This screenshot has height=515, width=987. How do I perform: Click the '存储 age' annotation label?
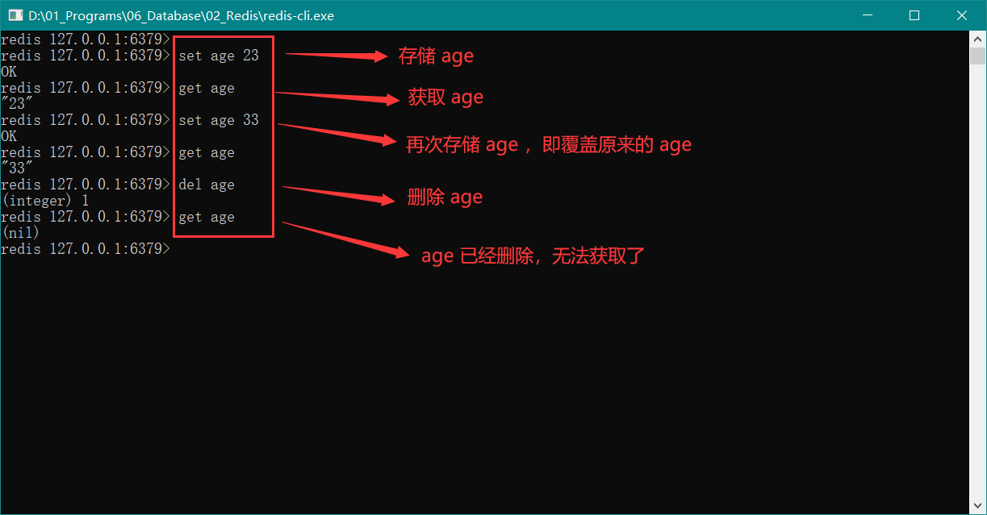(x=436, y=56)
